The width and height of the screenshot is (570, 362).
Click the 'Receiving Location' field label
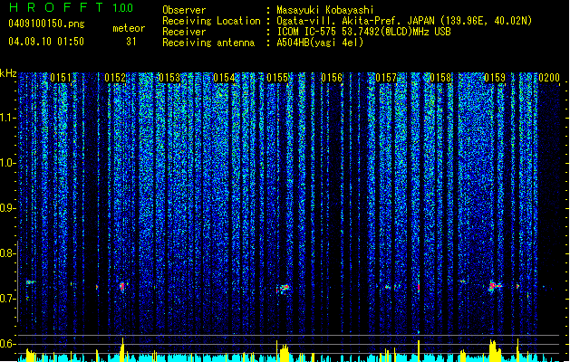pyautogui.click(x=211, y=21)
